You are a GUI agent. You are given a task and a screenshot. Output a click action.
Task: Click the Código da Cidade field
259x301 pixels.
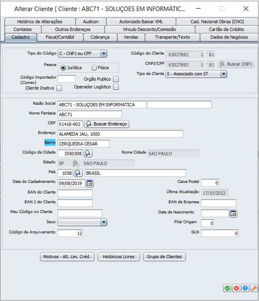tap(70, 153)
